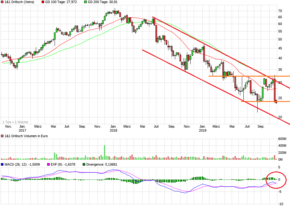Click price axis value 35

pyautogui.click(x=280, y=70)
